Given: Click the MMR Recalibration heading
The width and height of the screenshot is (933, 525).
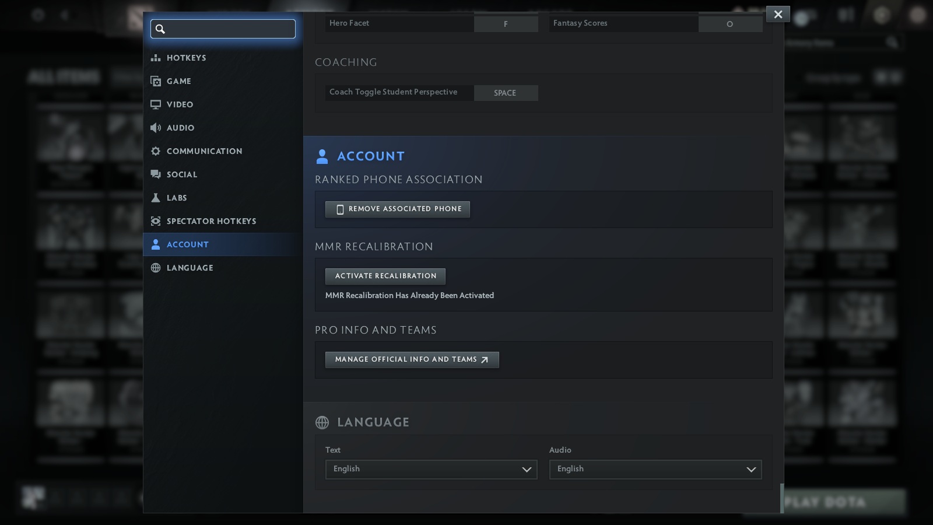Looking at the screenshot, I should (x=374, y=247).
